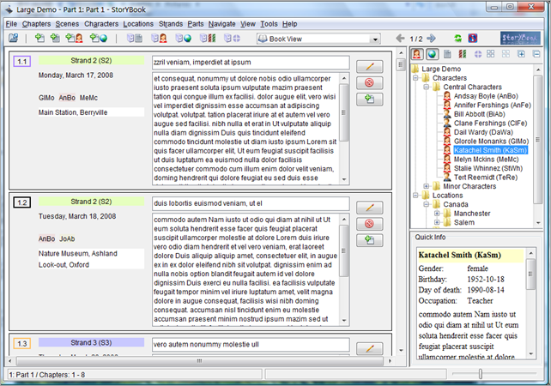The height and width of the screenshot is (386, 551).
Task: Expand the Manchester location node
Action: pyautogui.click(x=437, y=214)
